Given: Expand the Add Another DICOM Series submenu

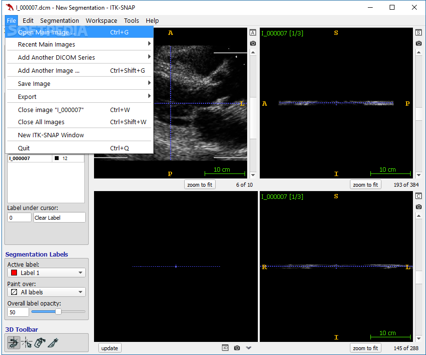Looking at the screenshot, I should coord(79,57).
